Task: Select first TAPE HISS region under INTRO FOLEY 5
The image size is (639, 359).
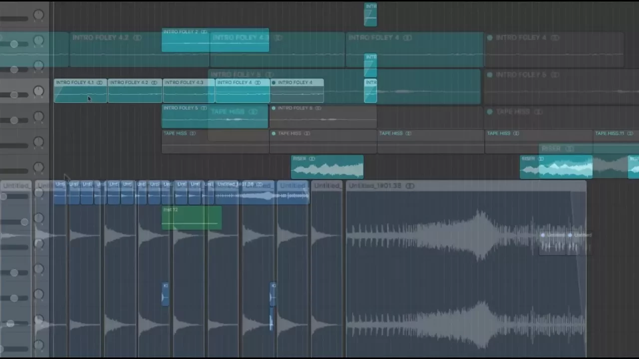Action: (215, 142)
